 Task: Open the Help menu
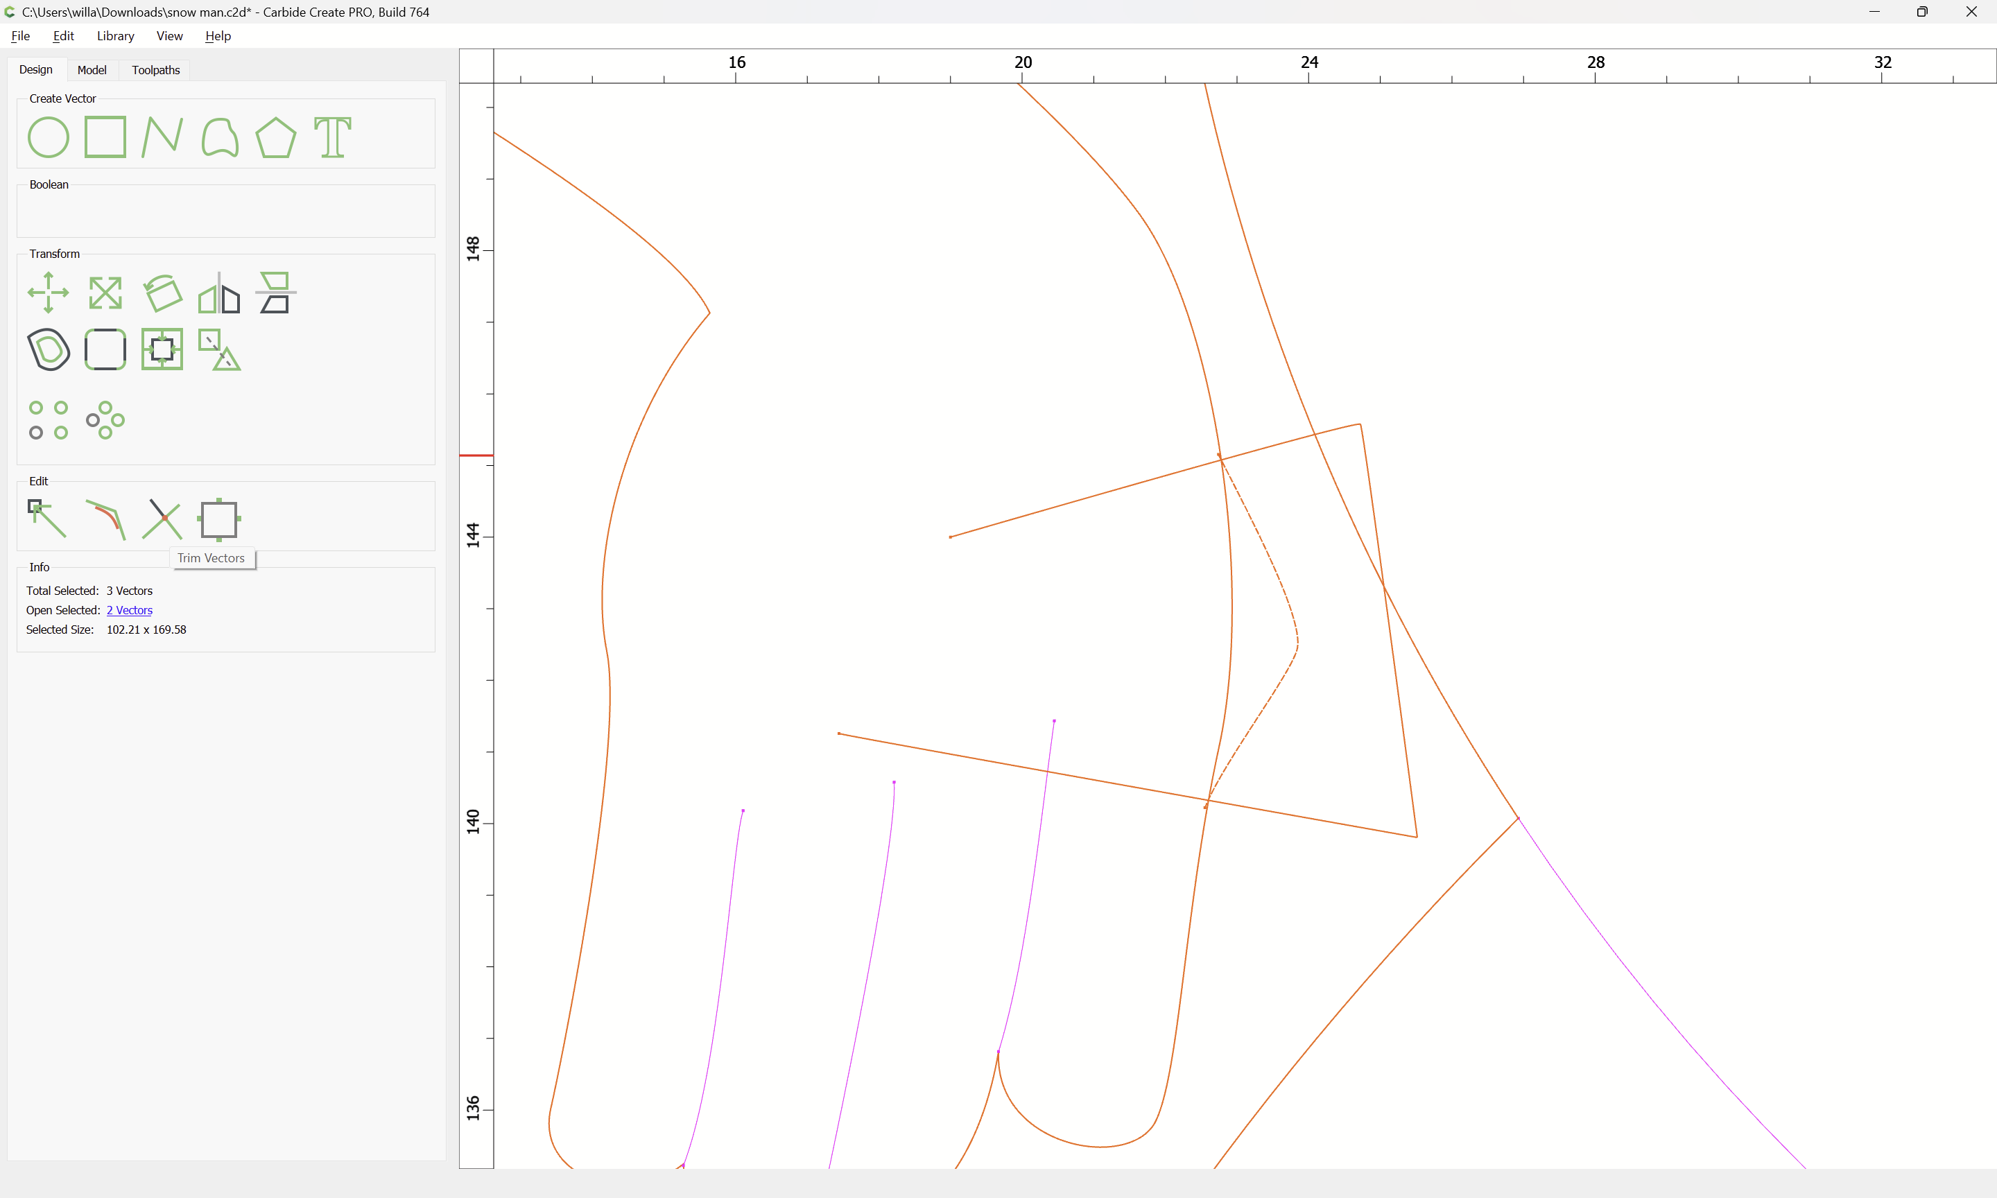point(218,35)
